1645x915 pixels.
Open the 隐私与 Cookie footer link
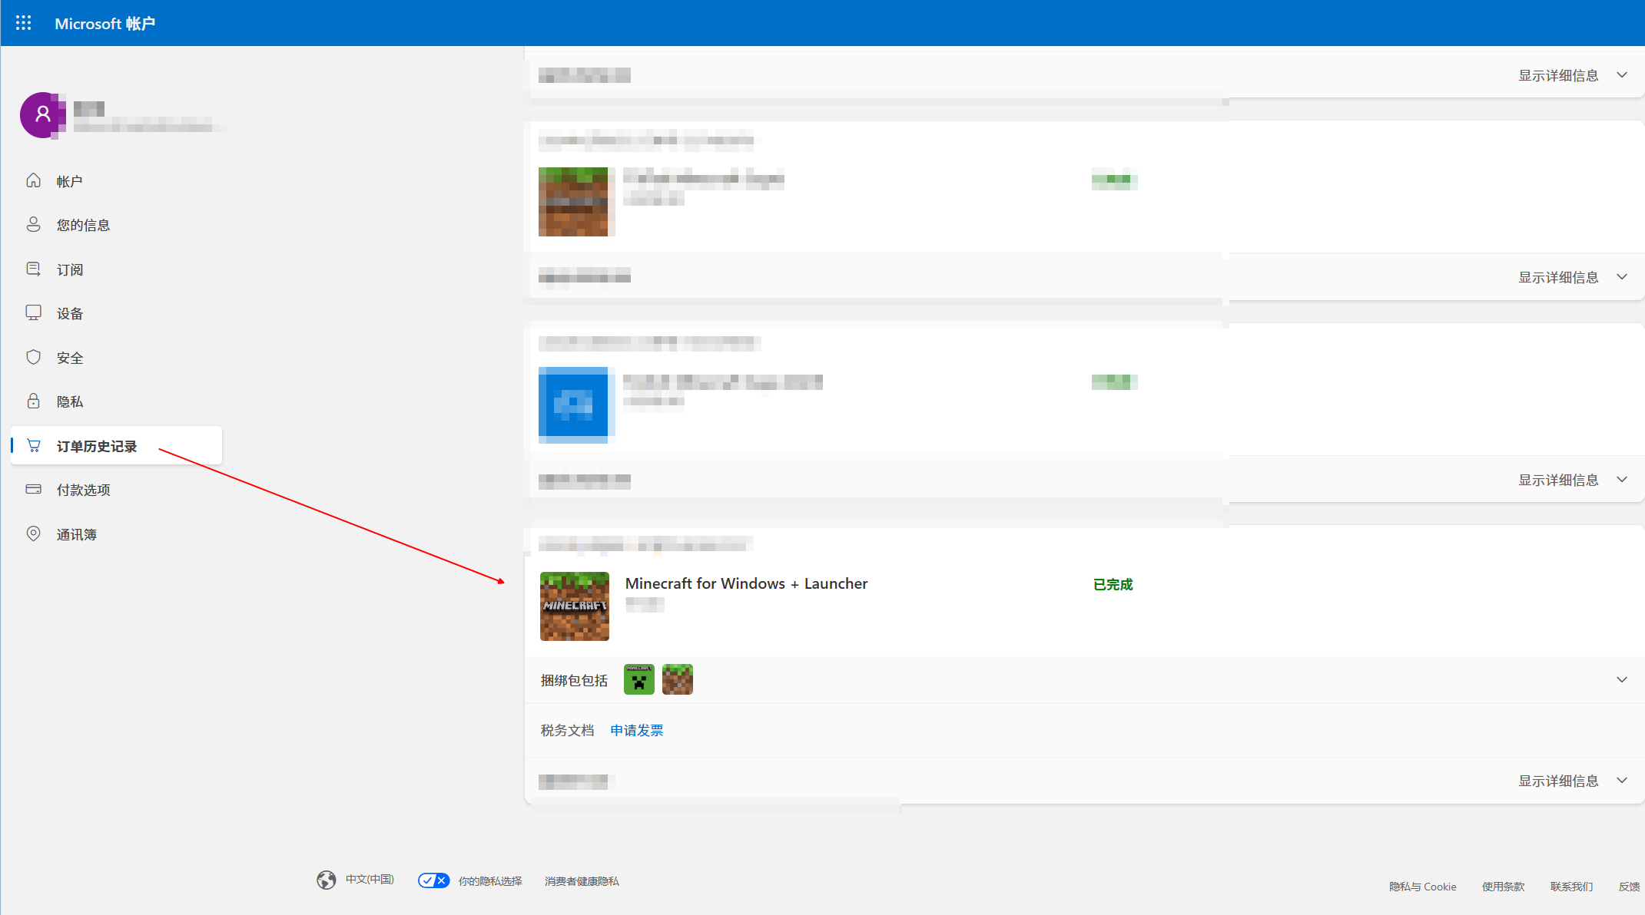coord(1422,887)
